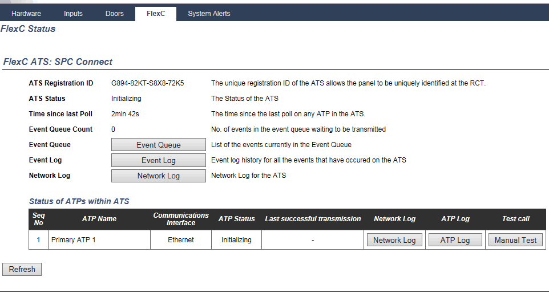Image resolution: width=549 pixels, height=293 pixels.
Task: Open the ATS Event Log
Action: (158, 160)
